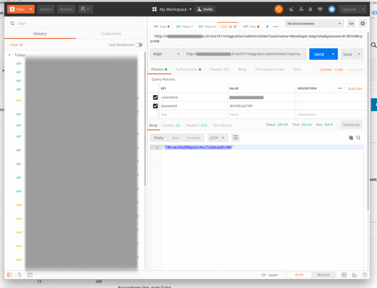The height and width of the screenshot is (288, 377).
Task: Click the Filter search field
Action: [75, 24]
